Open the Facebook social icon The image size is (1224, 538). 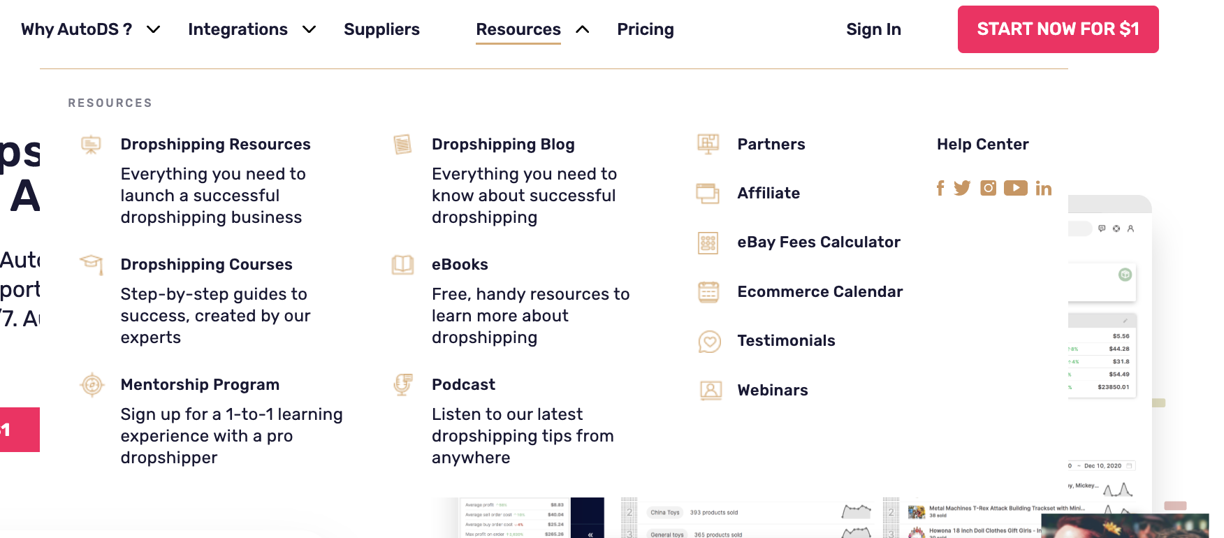pos(940,188)
